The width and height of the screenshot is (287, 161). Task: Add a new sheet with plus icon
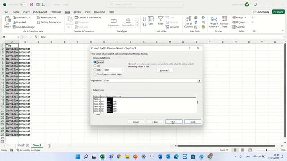[x=49, y=146]
